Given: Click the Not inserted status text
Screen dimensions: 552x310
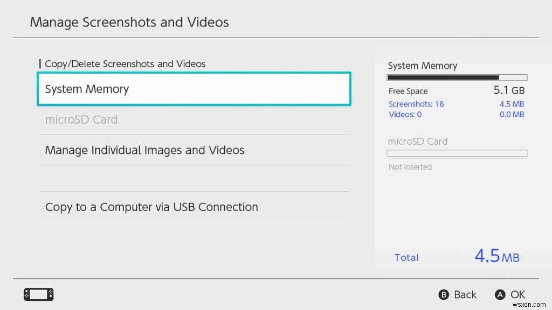Looking at the screenshot, I should click(x=410, y=167).
